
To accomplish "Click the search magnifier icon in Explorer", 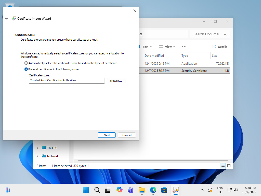I will (x=225, y=34).
